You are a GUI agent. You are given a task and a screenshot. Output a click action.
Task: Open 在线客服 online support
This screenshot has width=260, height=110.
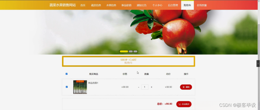202,5
